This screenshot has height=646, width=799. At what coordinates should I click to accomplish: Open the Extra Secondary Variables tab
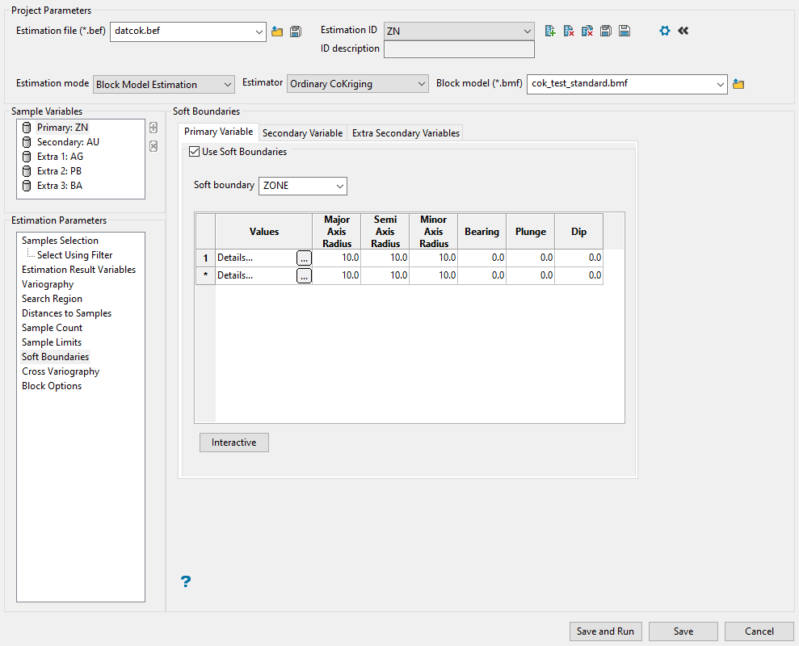[406, 133]
